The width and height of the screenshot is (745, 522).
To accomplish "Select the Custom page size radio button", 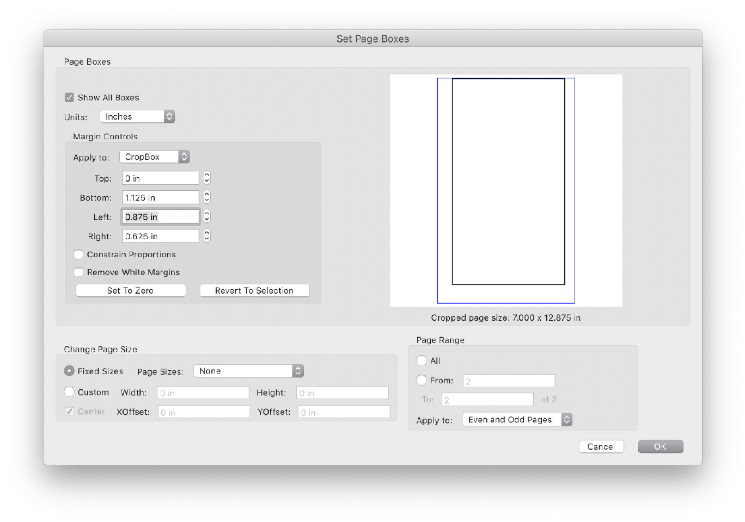I will click(x=69, y=392).
